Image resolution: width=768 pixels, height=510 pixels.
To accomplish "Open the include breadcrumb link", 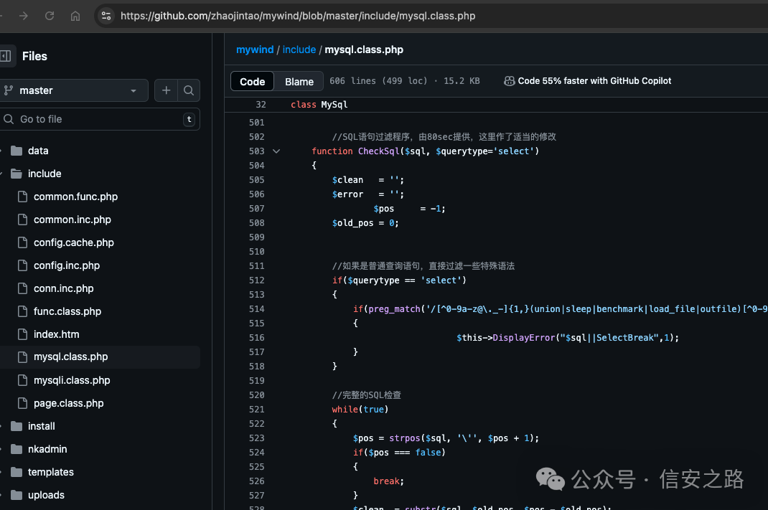I will click(x=299, y=50).
